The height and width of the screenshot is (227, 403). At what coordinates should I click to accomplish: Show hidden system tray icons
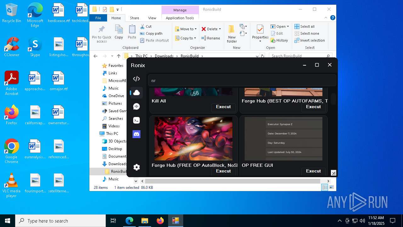pyautogui.click(x=339, y=221)
